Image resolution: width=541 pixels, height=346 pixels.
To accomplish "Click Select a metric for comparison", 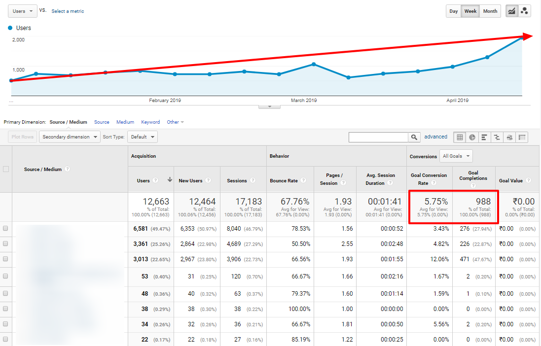I will [x=68, y=11].
